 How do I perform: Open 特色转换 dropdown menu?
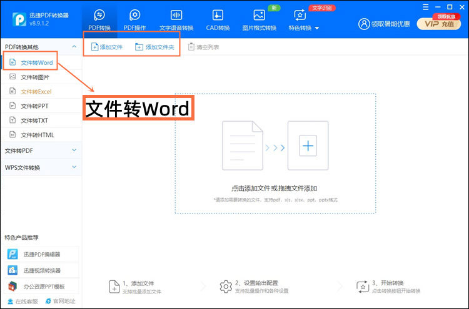point(303,20)
